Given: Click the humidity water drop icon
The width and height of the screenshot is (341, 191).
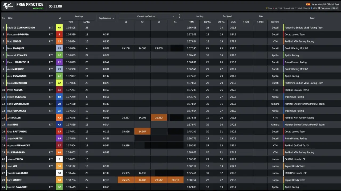Looking at the screenshot, I should 311,8.
